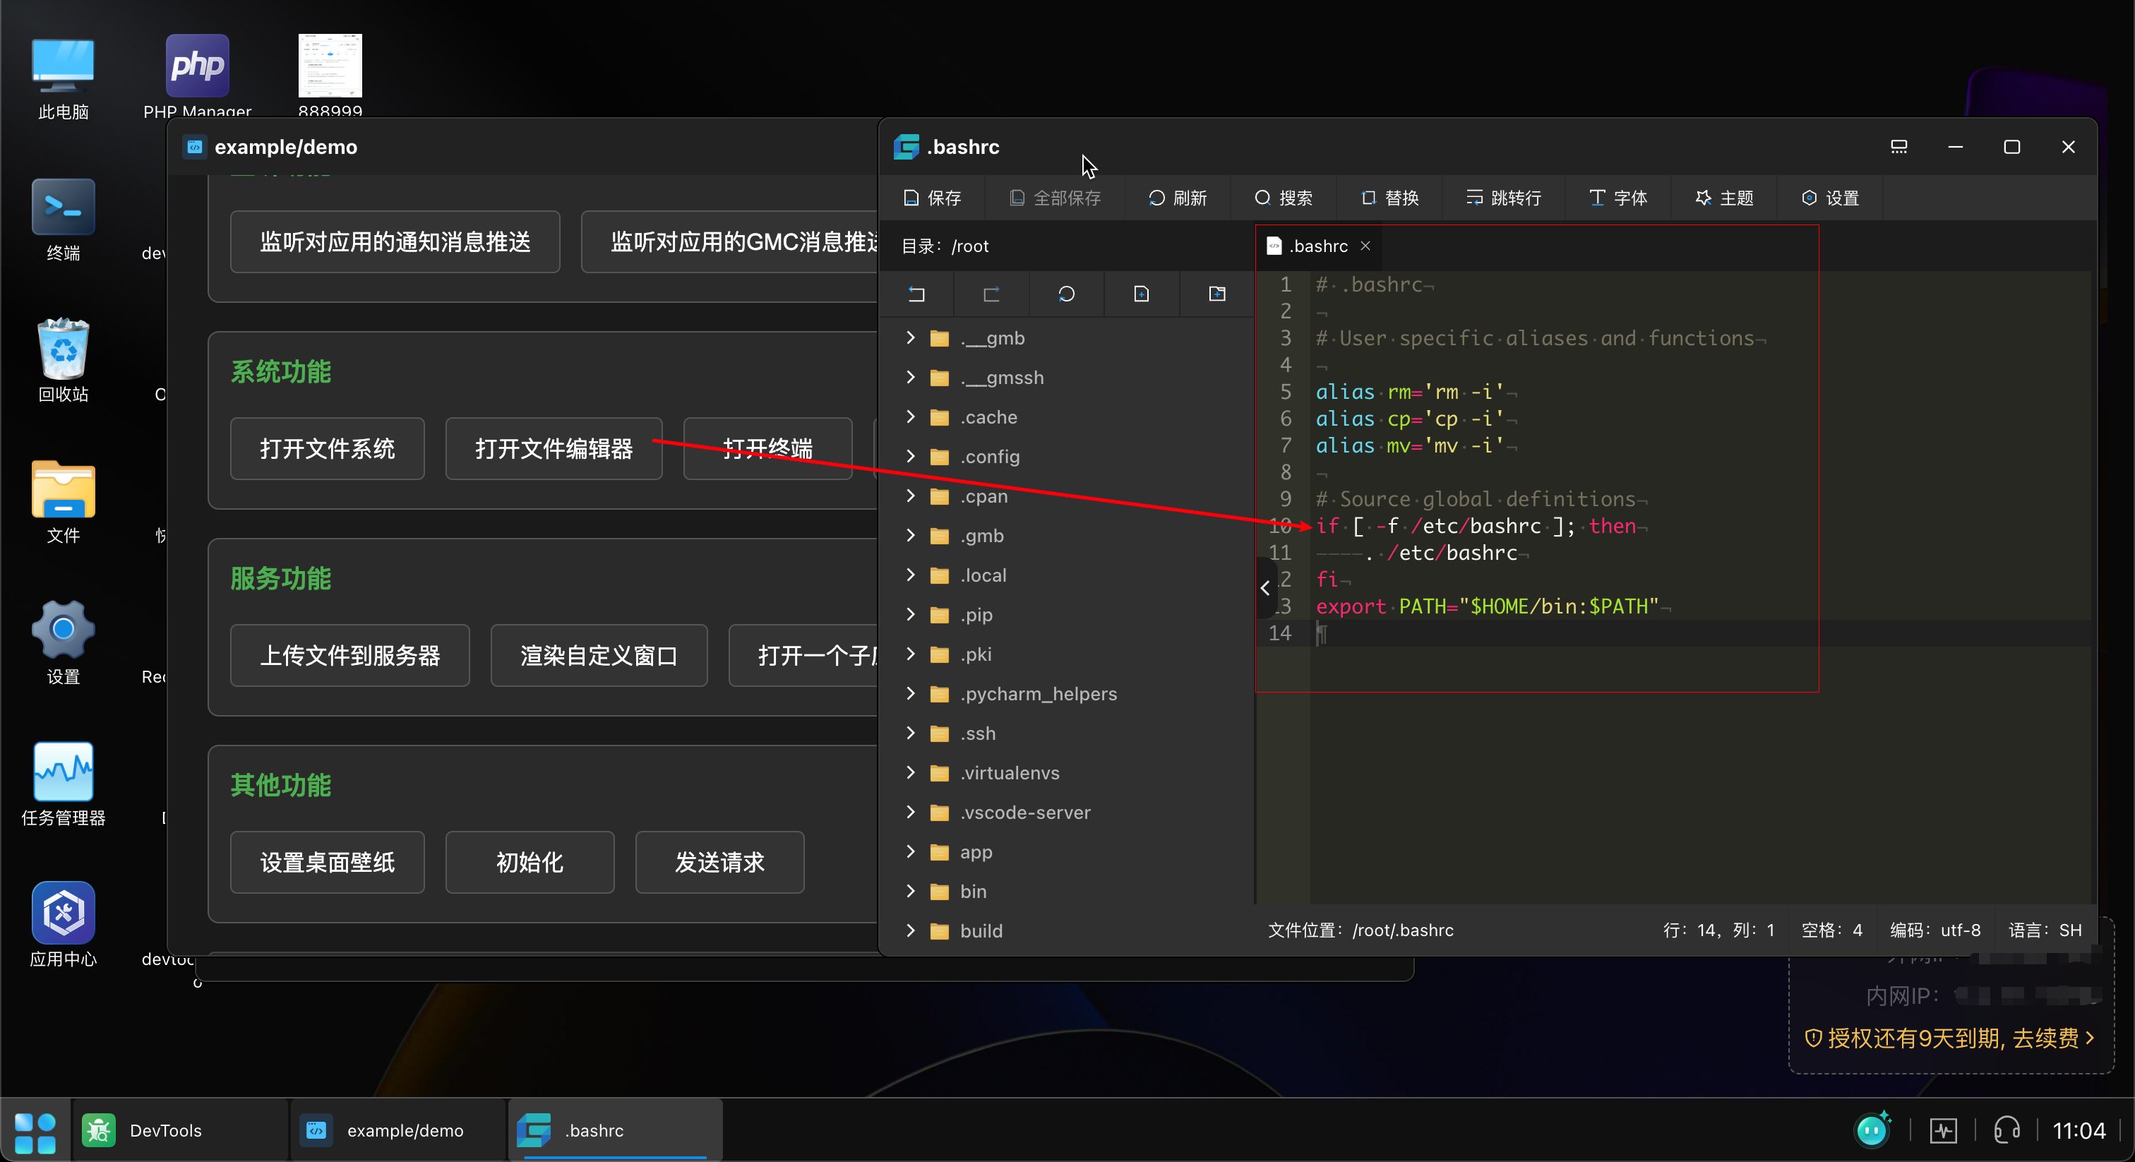Select the build folder row
2135x1162 pixels.
(x=1066, y=930)
